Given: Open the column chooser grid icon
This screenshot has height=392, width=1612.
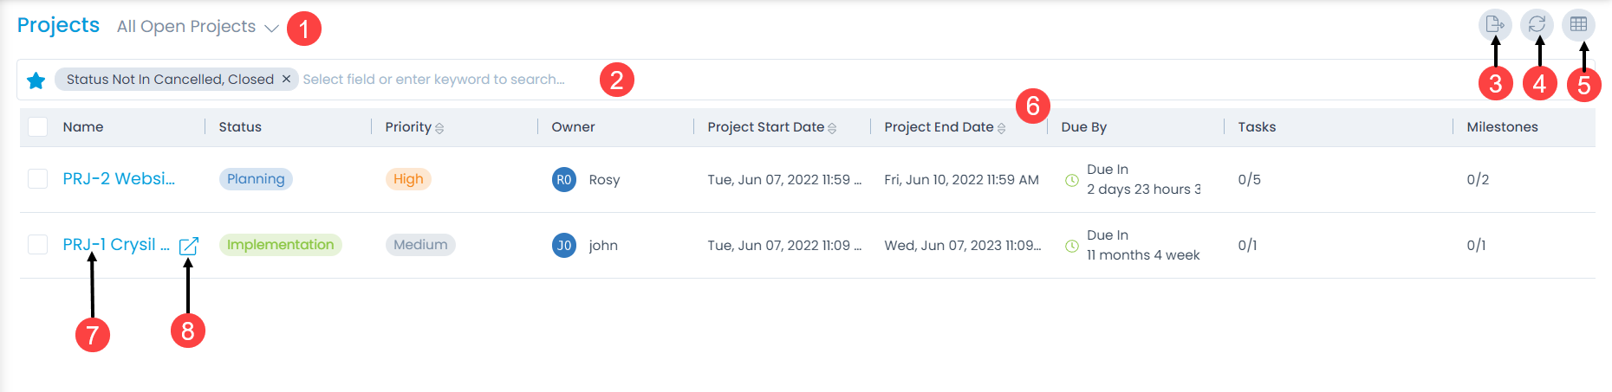Looking at the screenshot, I should click(x=1578, y=24).
